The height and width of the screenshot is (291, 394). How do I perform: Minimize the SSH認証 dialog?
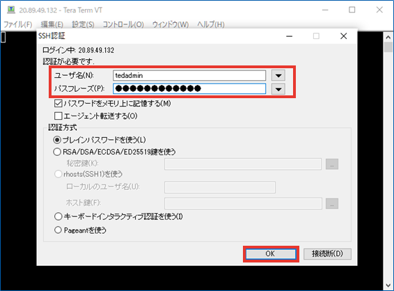(x=289, y=36)
